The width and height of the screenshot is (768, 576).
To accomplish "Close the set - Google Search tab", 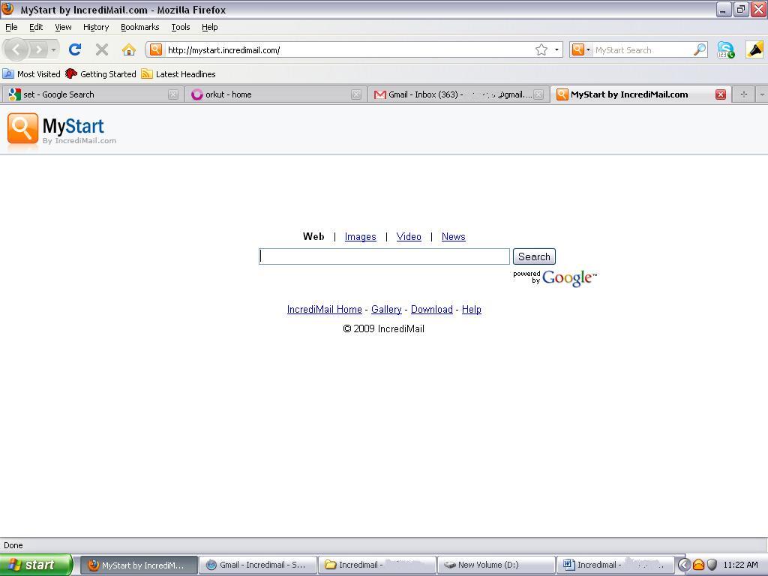I will pyautogui.click(x=173, y=94).
